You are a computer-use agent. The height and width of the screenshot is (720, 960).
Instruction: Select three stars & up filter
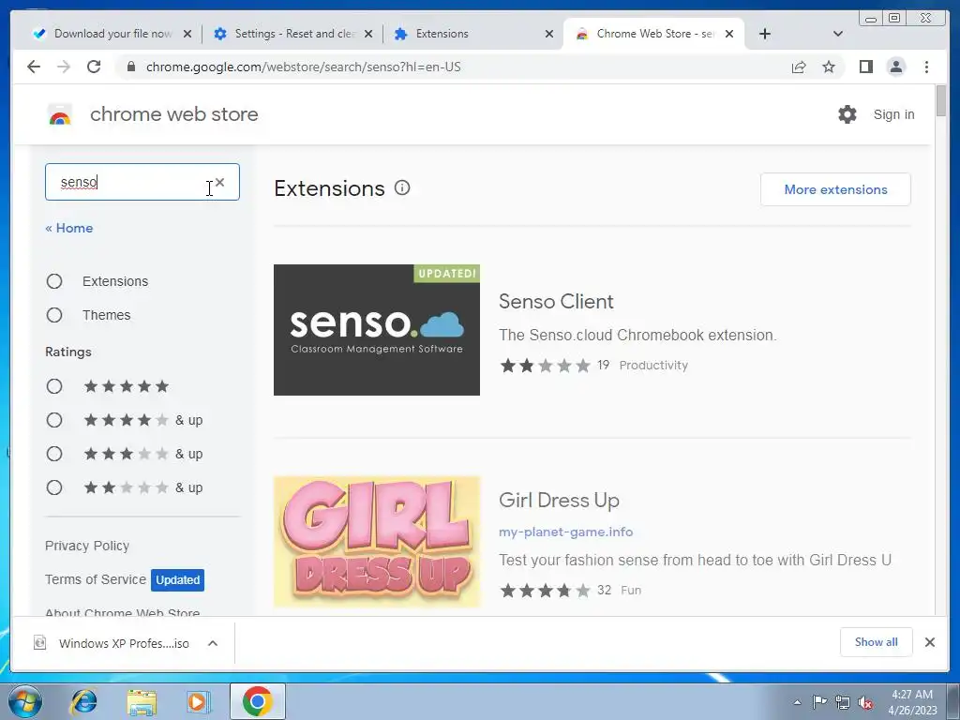click(54, 454)
